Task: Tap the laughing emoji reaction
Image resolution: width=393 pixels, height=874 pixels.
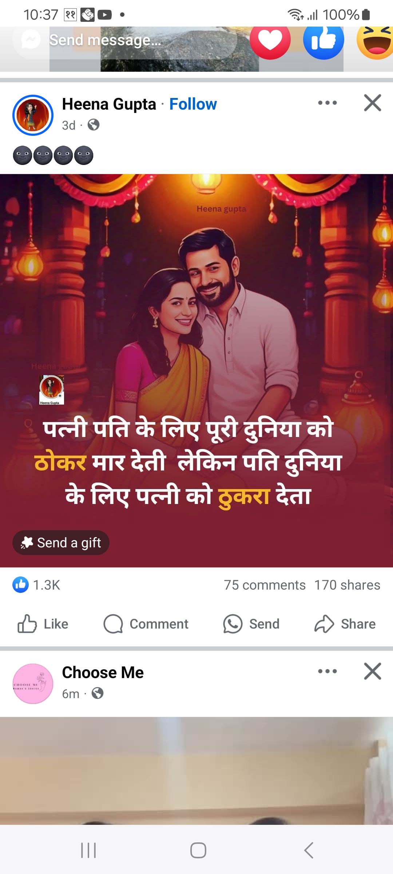Action: (375, 41)
